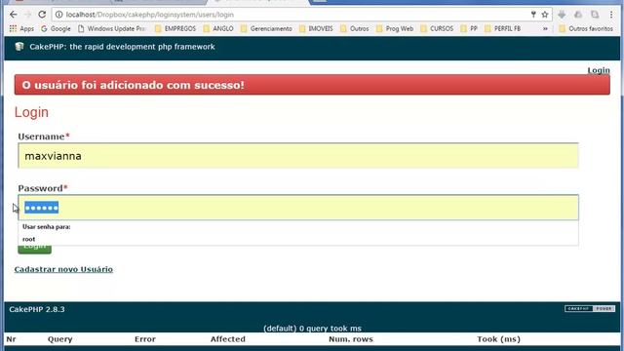Open the Apps grid shortcut
The height and width of the screenshot is (351, 624).
coord(21,28)
